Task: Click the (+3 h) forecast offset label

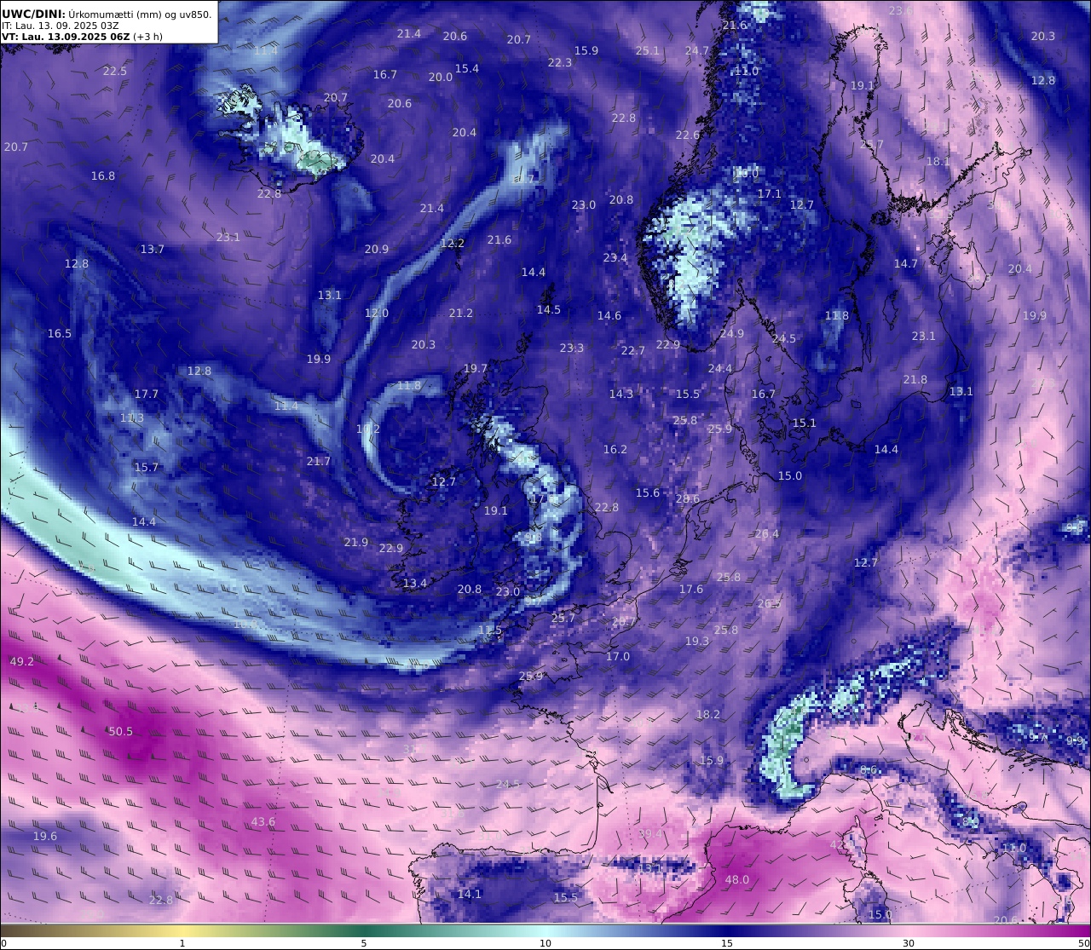Action: [x=147, y=37]
